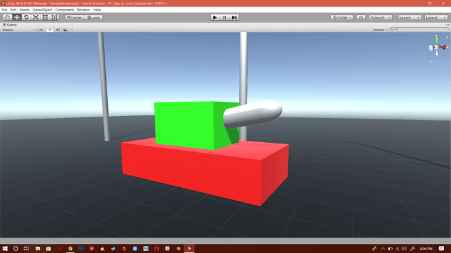Open the Gizmos dropdown

tap(380, 29)
